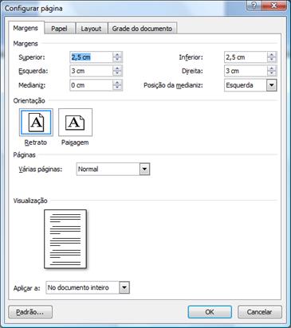Open the Grade do documento tab
The width and height of the screenshot is (291, 328).
click(142, 29)
